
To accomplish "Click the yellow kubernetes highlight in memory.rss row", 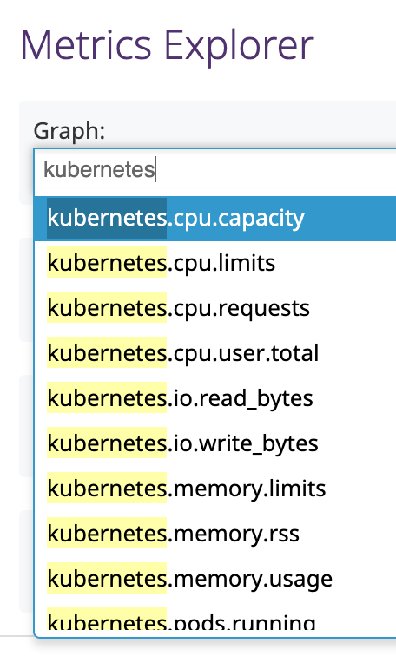I will click(x=107, y=533).
